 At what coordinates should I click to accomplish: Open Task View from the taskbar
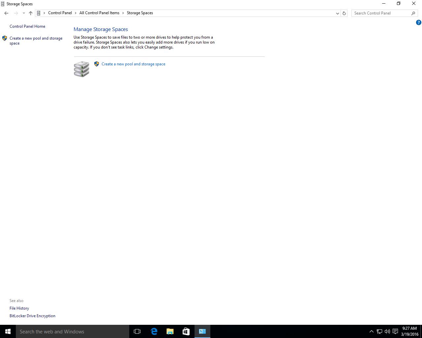pyautogui.click(x=137, y=331)
